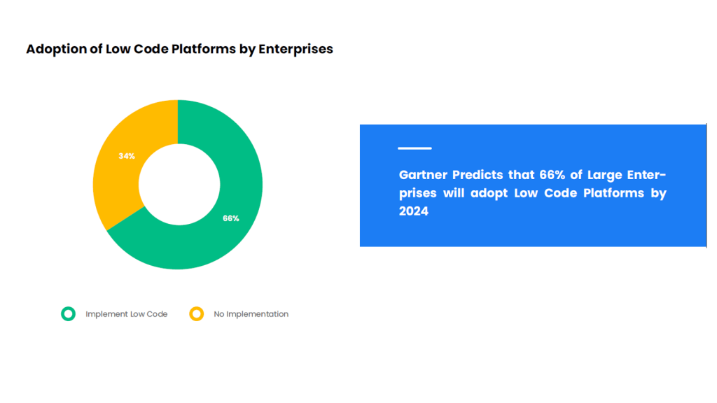The width and height of the screenshot is (717, 403).
Task: Click the blue Gartner prediction box
Action: point(533,185)
